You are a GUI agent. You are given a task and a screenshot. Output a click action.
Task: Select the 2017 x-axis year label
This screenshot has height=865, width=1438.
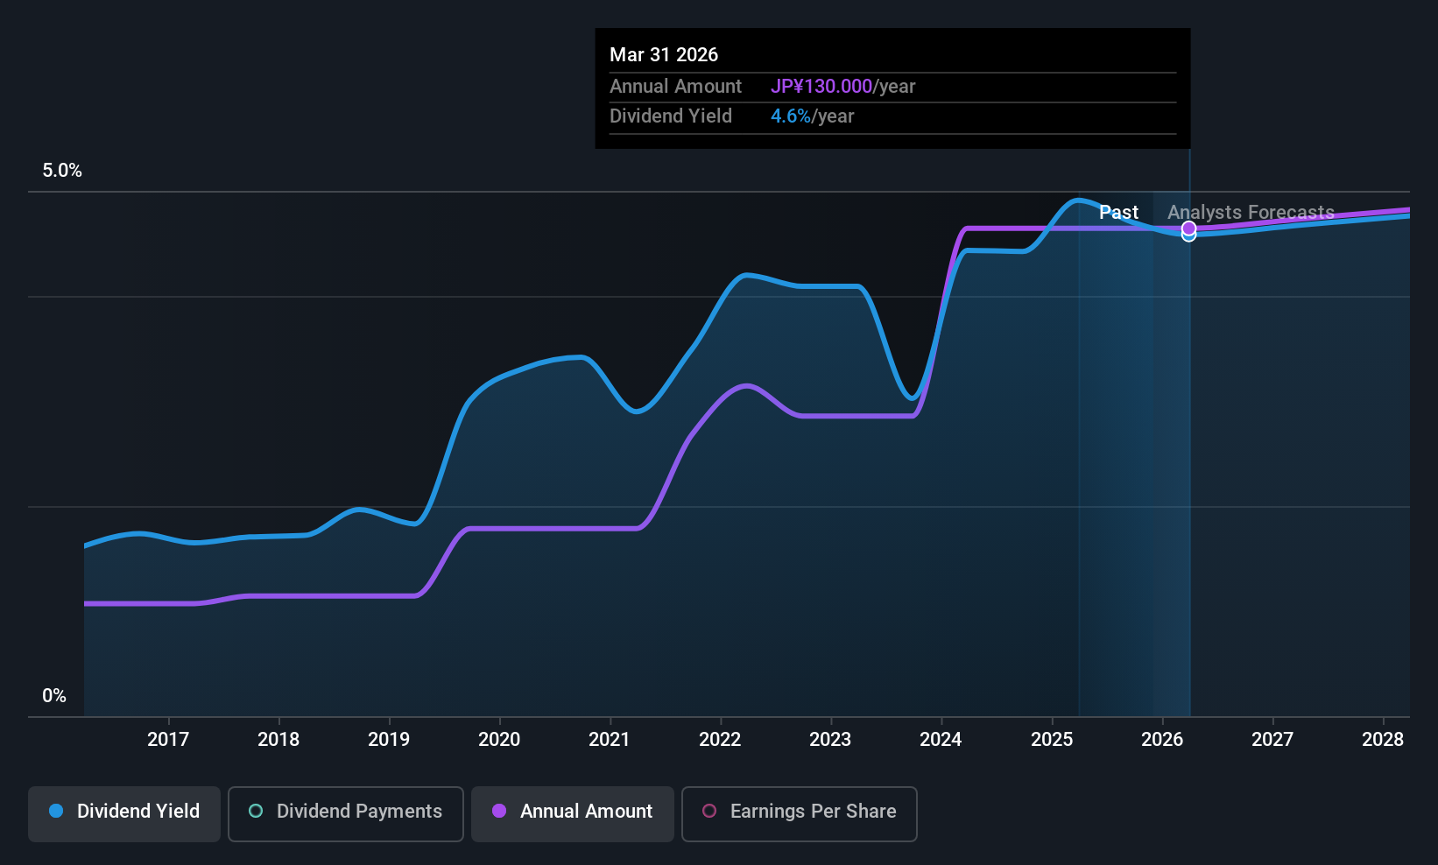(x=168, y=740)
